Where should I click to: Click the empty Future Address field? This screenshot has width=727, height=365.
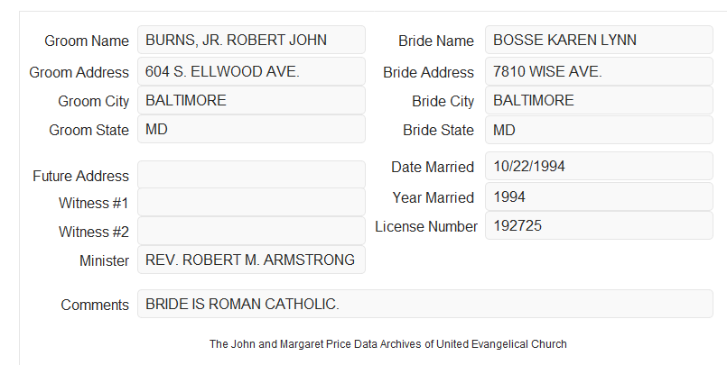251,175
